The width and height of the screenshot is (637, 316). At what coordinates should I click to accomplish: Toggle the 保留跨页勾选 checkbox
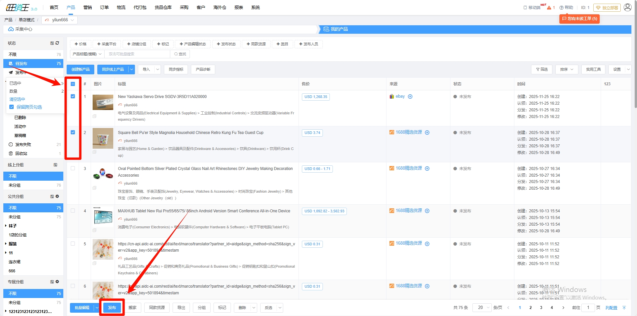pyautogui.click(x=12, y=107)
